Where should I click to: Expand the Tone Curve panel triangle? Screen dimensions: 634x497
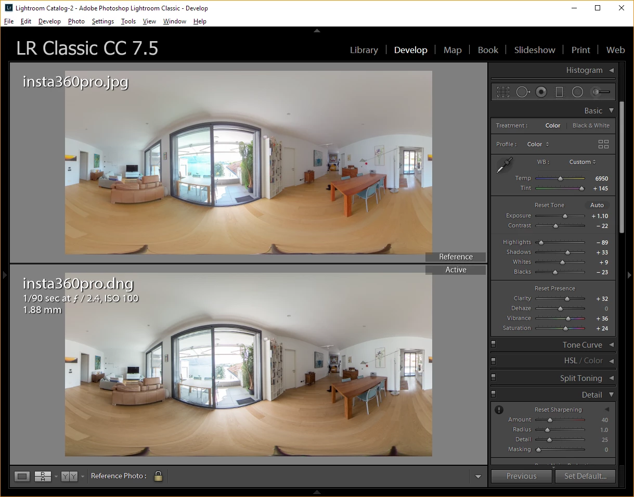coord(611,345)
